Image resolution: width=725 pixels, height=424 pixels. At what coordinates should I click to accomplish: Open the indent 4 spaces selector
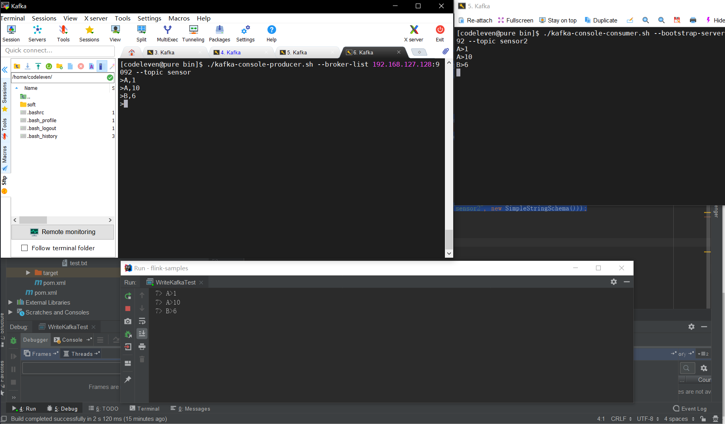679,419
